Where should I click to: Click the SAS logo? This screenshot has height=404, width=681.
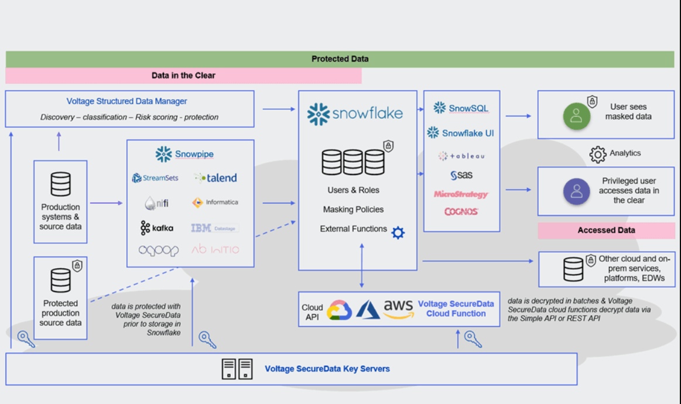coord(461,175)
